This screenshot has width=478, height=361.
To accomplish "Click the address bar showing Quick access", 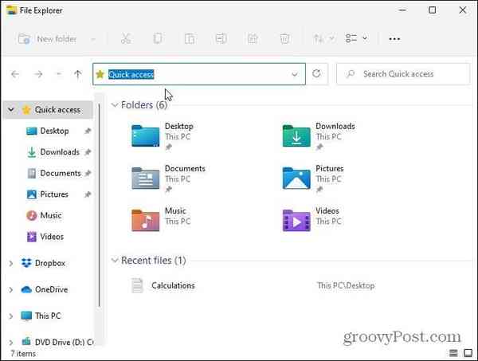I will 199,74.
